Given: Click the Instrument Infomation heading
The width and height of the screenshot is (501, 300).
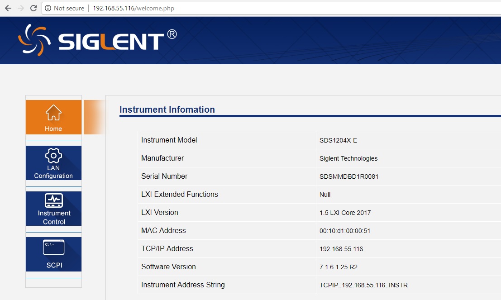Looking at the screenshot, I should (x=167, y=110).
